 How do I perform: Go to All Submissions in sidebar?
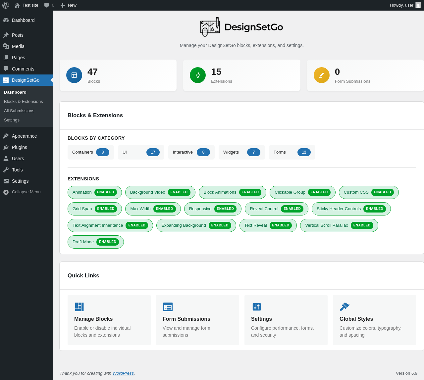19,111
